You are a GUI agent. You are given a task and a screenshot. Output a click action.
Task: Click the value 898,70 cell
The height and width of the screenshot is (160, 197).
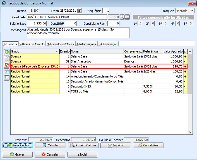(173, 66)
